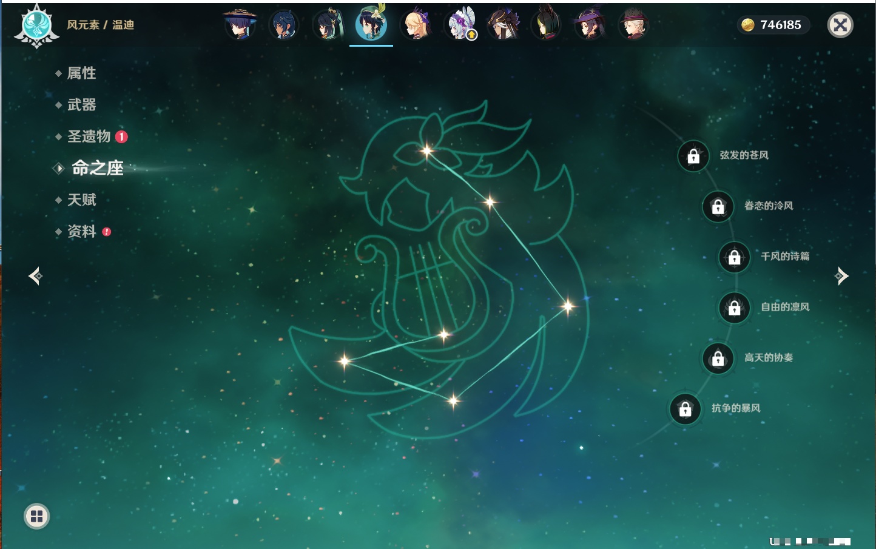Click the 眷恋的泠风 constellation label
The image size is (876, 549).
coord(769,206)
